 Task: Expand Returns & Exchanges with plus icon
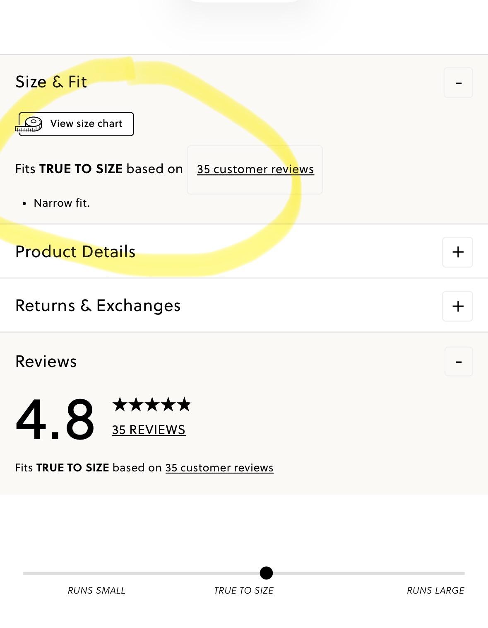point(457,306)
